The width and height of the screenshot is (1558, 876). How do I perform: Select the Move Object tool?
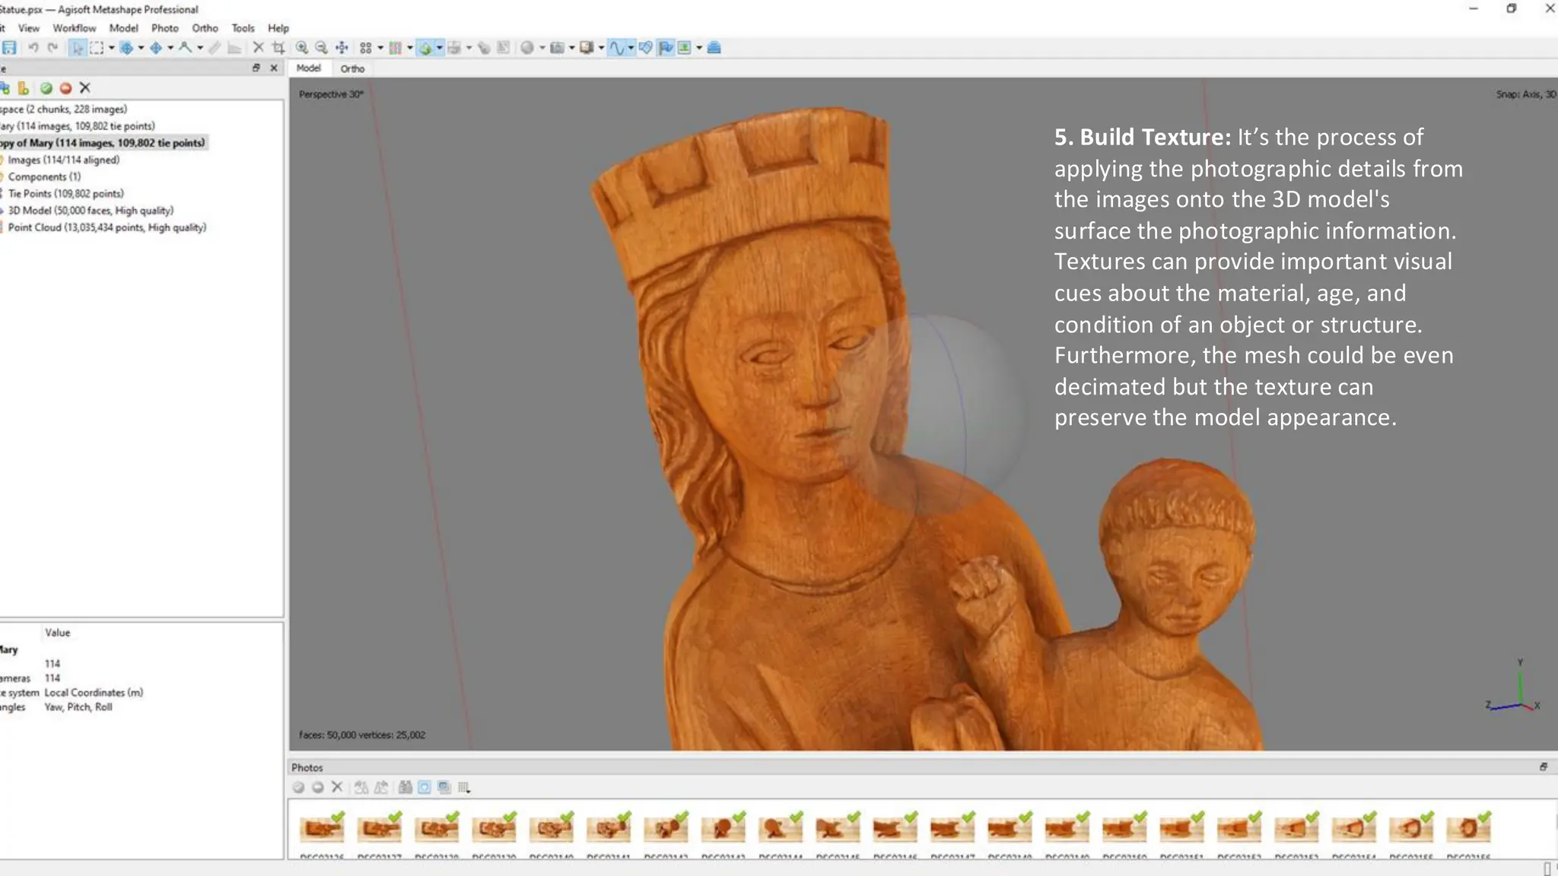pyautogui.click(x=156, y=48)
